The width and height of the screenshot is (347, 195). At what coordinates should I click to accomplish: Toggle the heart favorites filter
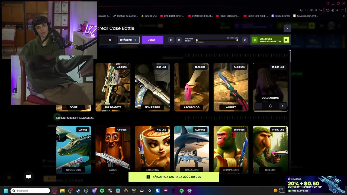[x=179, y=40]
